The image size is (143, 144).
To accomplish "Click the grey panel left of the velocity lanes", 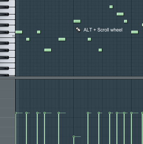I will pos(8,112).
